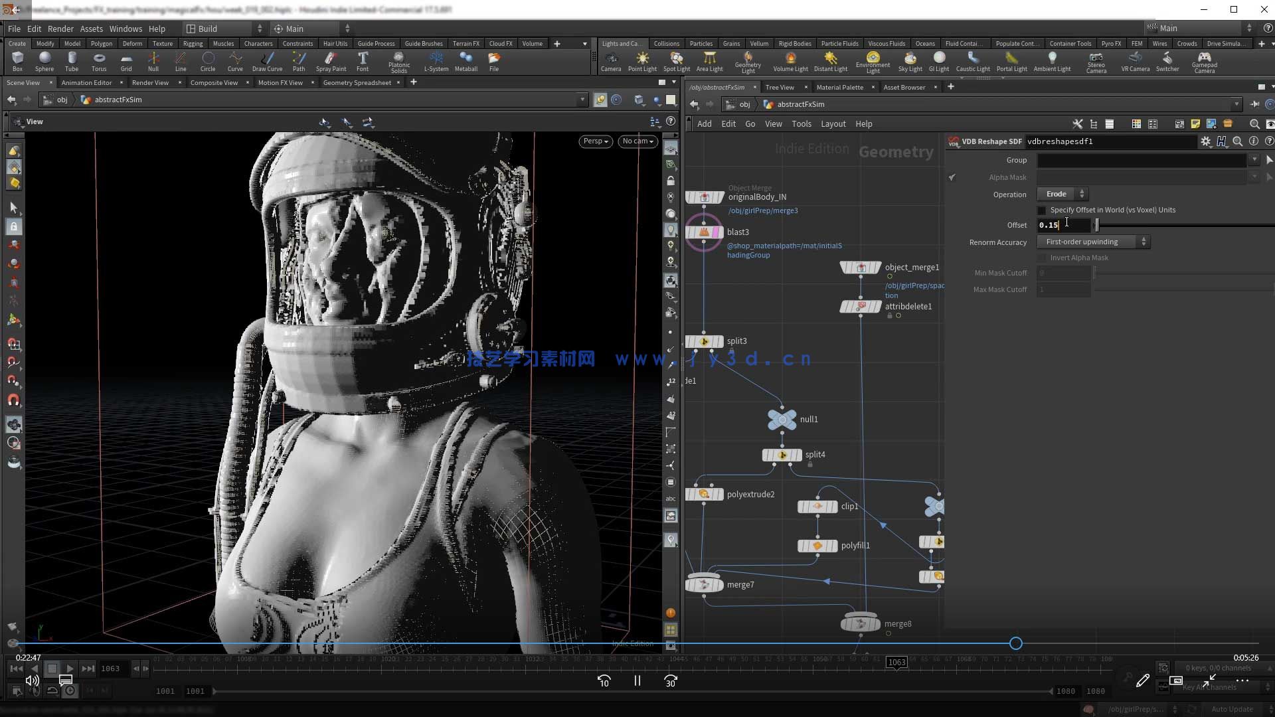Screen dimensions: 1275x717
Task: Click the Offset value slider
Action: [1098, 225]
